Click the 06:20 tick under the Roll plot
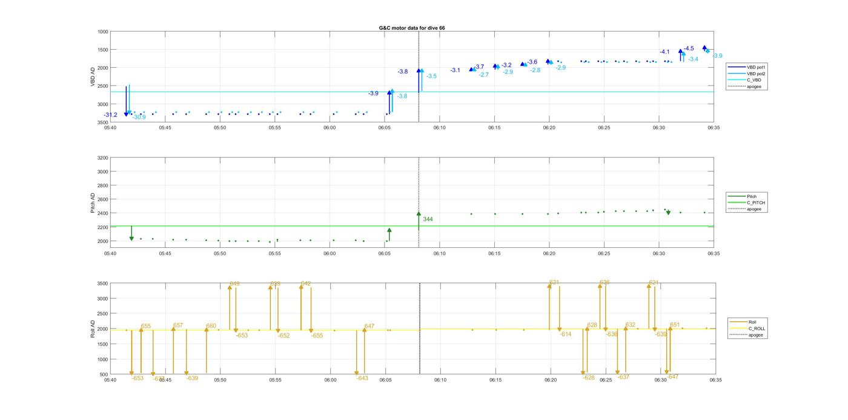This screenshot has width=848, height=420. (550, 380)
